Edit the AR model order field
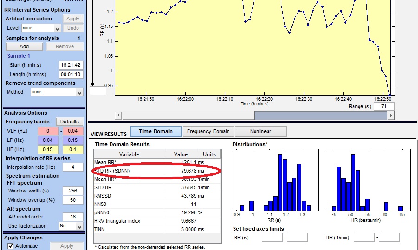Viewport: 418px width, 250px height. 73,217
